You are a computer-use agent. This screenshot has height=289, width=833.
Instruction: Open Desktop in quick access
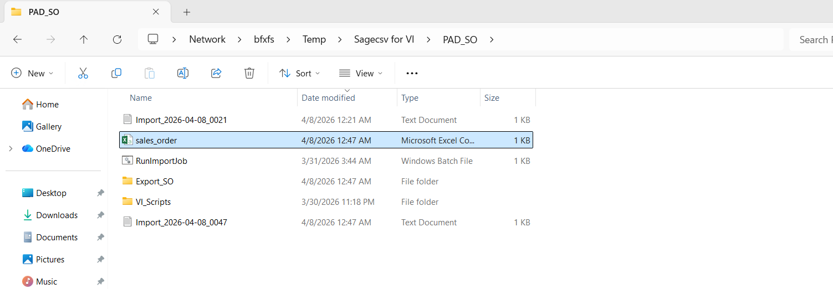tap(44, 193)
